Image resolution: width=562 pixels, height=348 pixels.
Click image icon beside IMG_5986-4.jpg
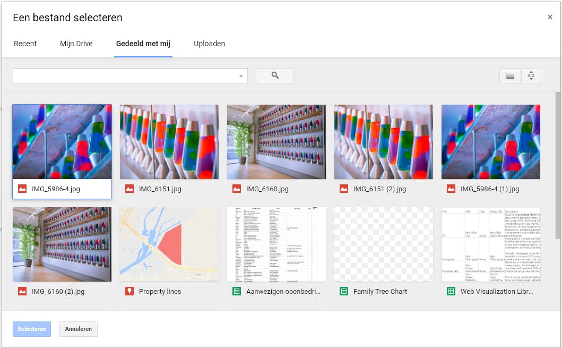(22, 189)
